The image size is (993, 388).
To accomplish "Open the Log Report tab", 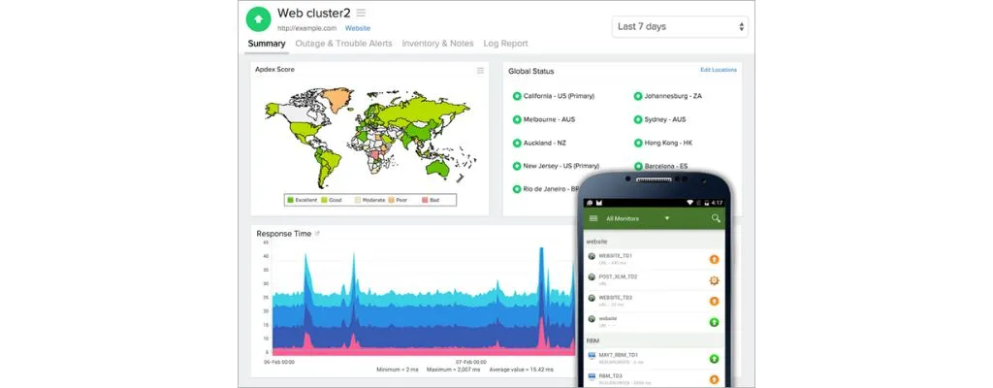I will point(505,44).
